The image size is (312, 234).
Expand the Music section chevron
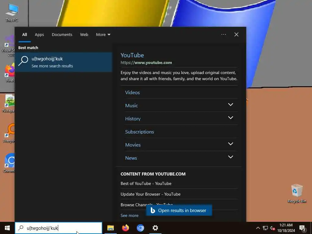(231, 105)
